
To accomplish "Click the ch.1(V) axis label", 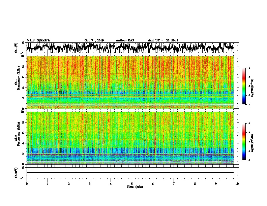I will (x=16, y=48).
